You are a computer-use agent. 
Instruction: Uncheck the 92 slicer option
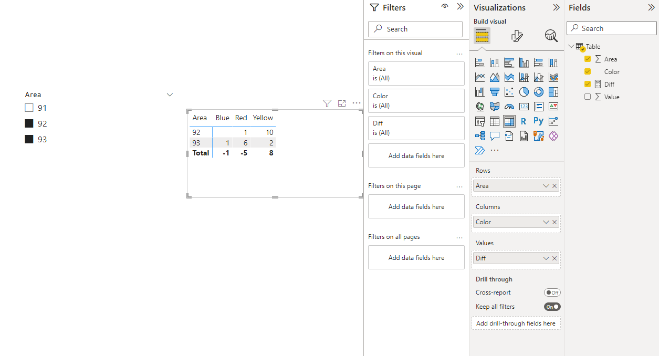tap(29, 123)
